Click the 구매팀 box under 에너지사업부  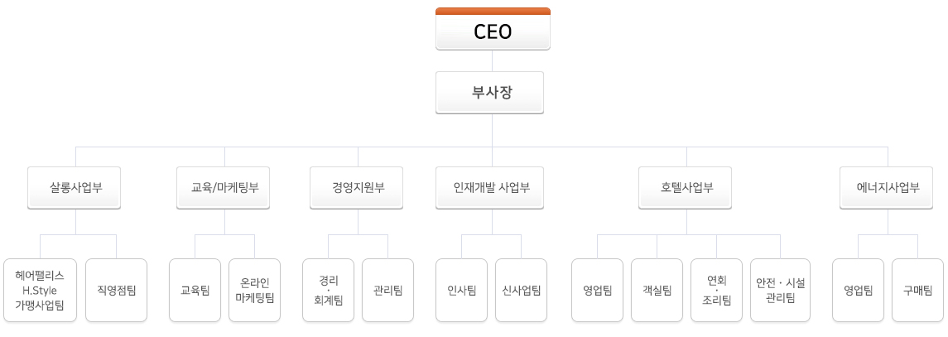[x=917, y=291]
